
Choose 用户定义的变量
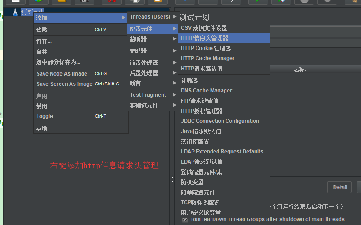click(224, 212)
